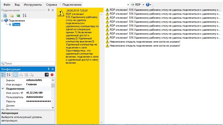223x125 pixels.
Task: Click the Пользователь value Administrator
Action: pyautogui.click(x=35, y=97)
